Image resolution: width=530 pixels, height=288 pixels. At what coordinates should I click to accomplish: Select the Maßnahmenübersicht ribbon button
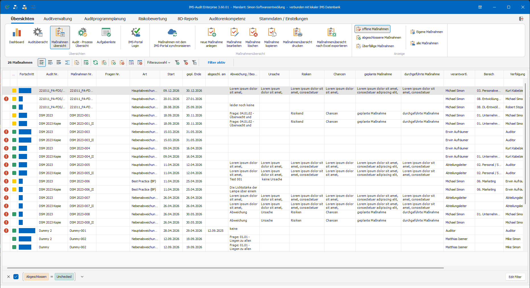[x=60, y=37]
